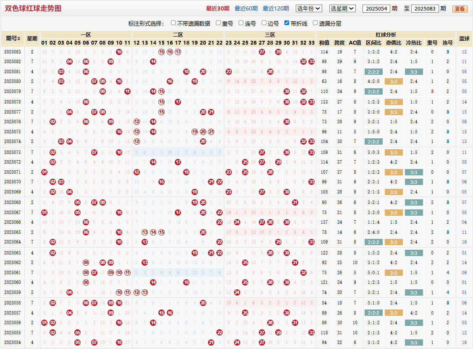Click red ball 33 in row 2025082
473x349 pixels.
[x=312, y=61]
